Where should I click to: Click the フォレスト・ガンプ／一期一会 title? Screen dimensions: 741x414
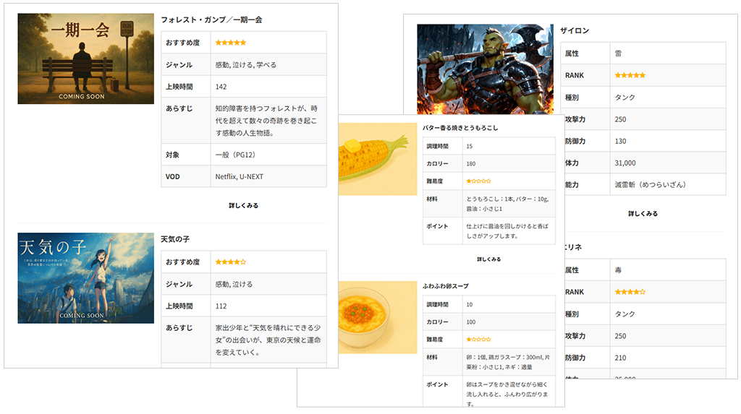pos(211,20)
